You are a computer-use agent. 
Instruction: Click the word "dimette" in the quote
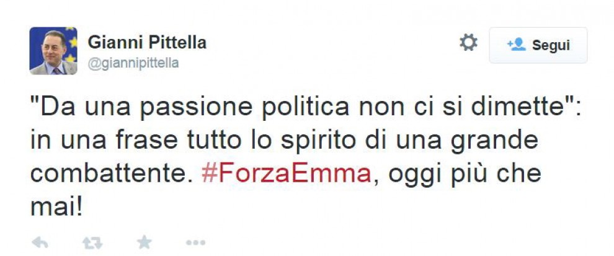513,108
